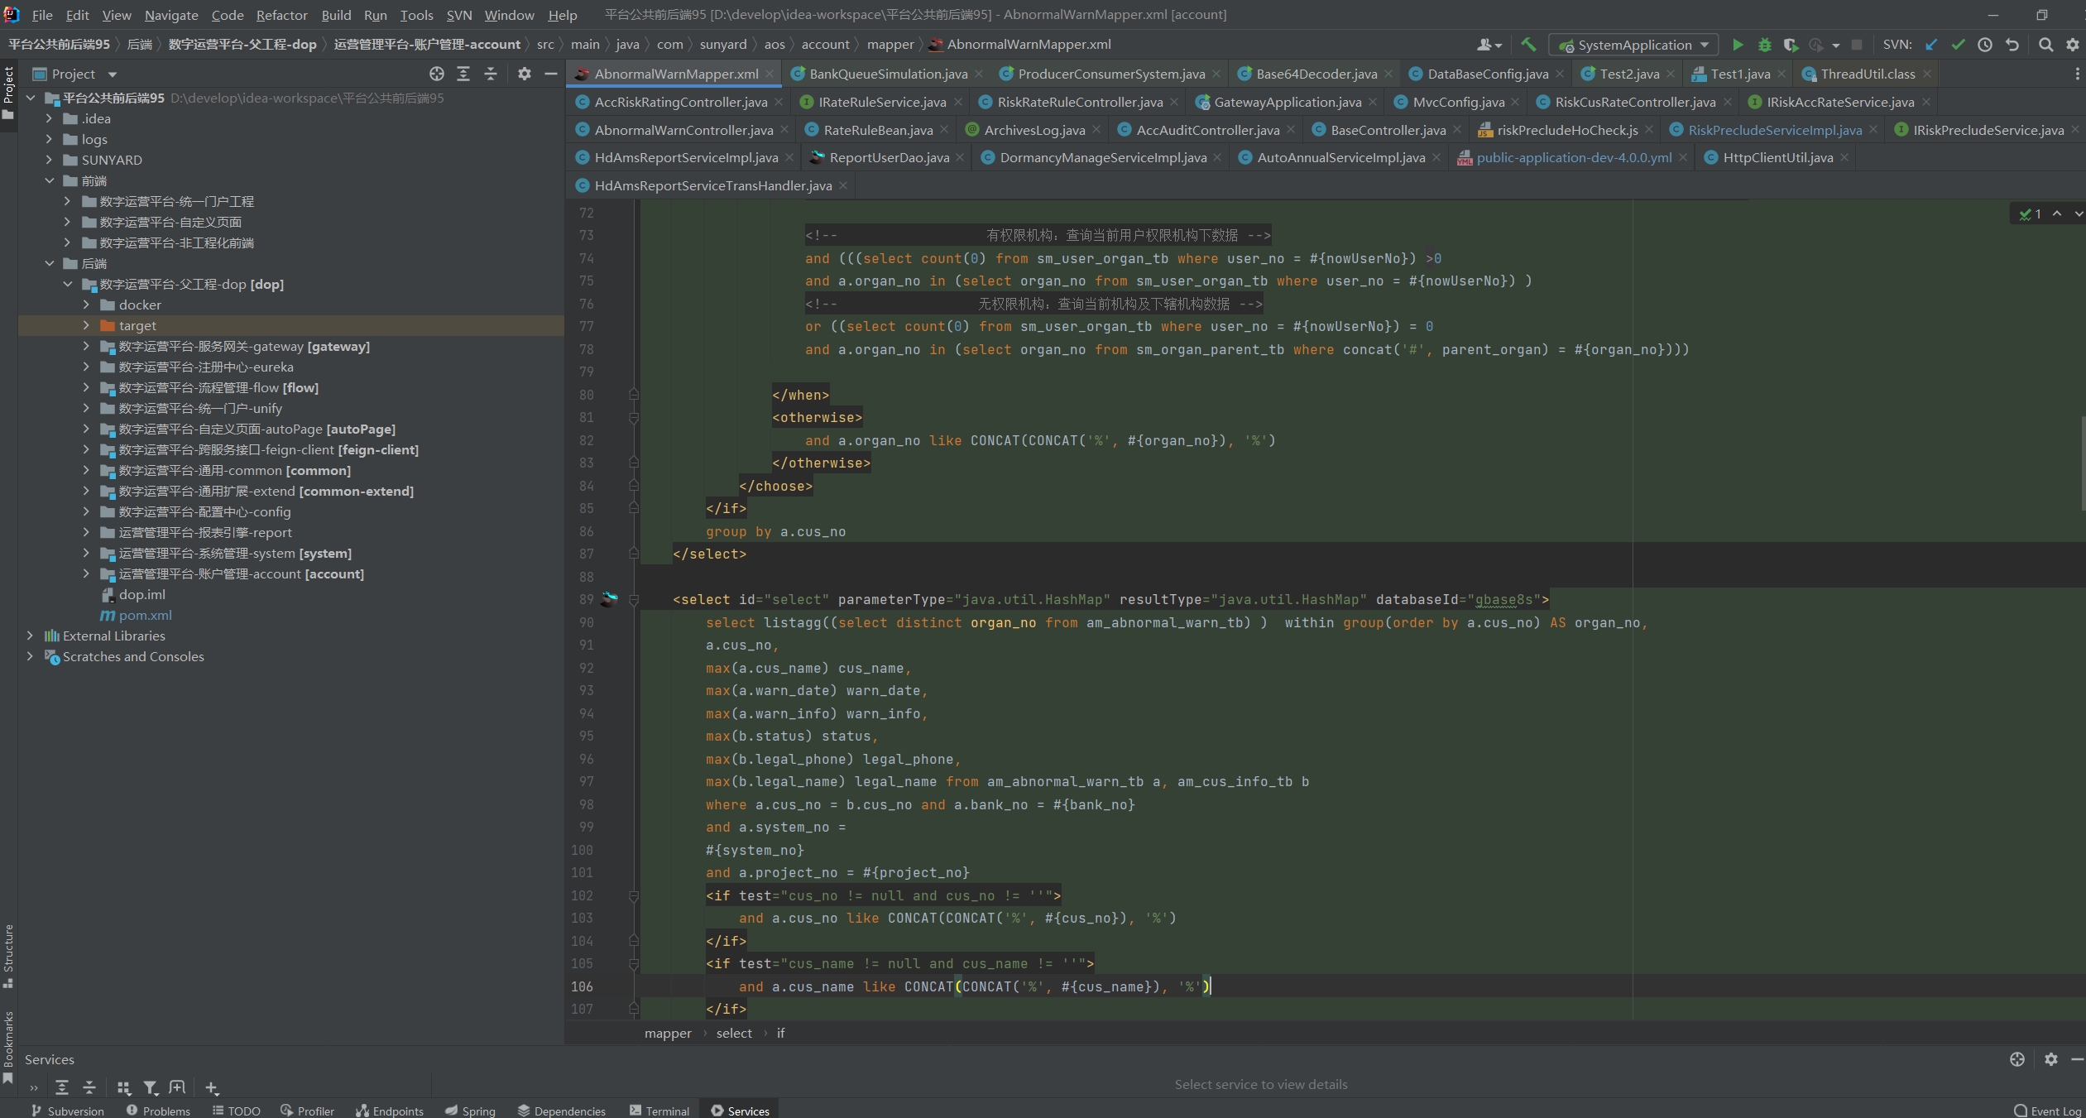The height and width of the screenshot is (1118, 2086).
Task: Show SVN history clock icon
Action: 1985,45
